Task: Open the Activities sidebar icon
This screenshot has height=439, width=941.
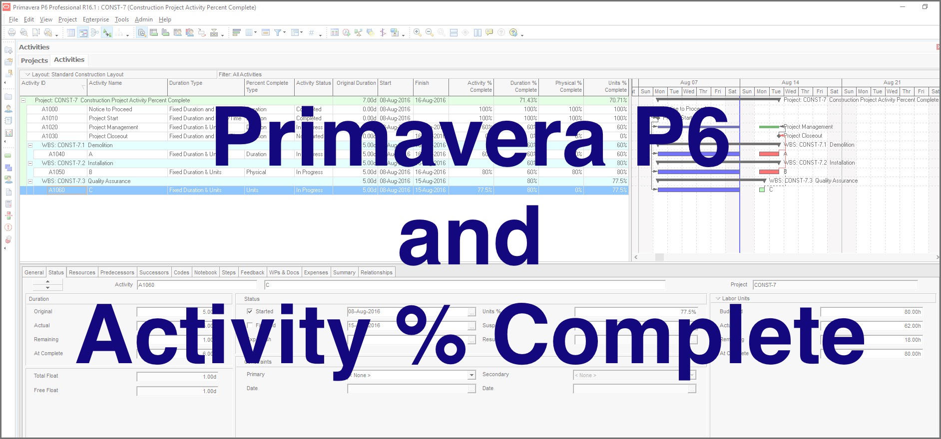Action: click(x=8, y=156)
